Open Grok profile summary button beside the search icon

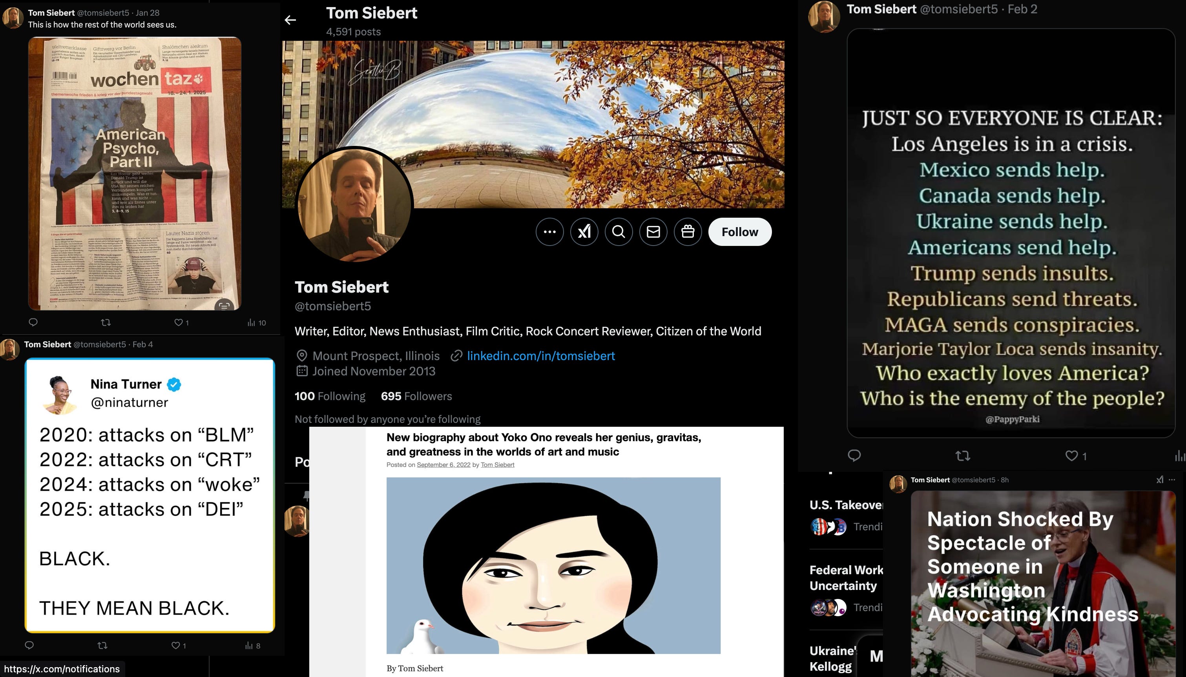click(584, 231)
